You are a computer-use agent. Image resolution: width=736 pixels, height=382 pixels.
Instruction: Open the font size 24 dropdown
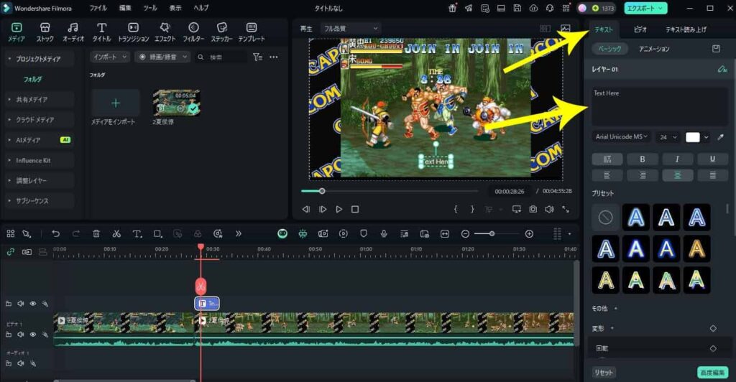pyautogui.click(x=668, y=137)
